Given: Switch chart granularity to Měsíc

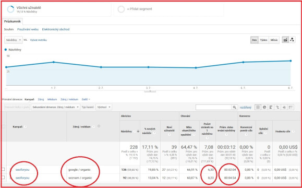Looking at the screenshot, I should pyautogui.click(x=274, y=40).
